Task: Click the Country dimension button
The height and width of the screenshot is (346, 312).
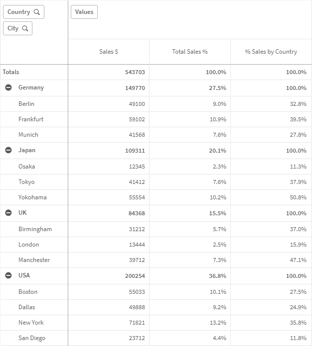Action: click(x=19, y=12)
